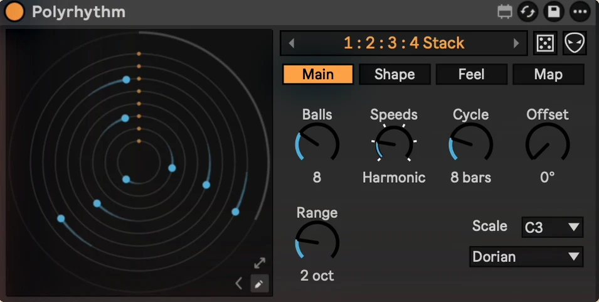Open the 1 : 2 : 3 : 4 Stack preset display
The width and height of the screenshot is (599, 302).
(x=404, y=43)
